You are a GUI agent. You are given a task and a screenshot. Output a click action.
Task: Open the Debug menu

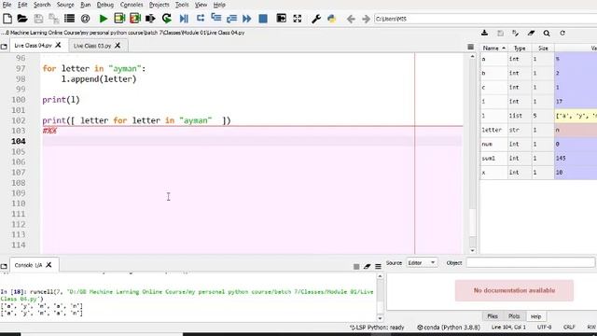(105, 5)
